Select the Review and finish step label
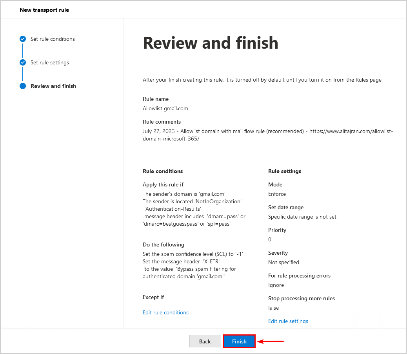 [x=53, y=86]
